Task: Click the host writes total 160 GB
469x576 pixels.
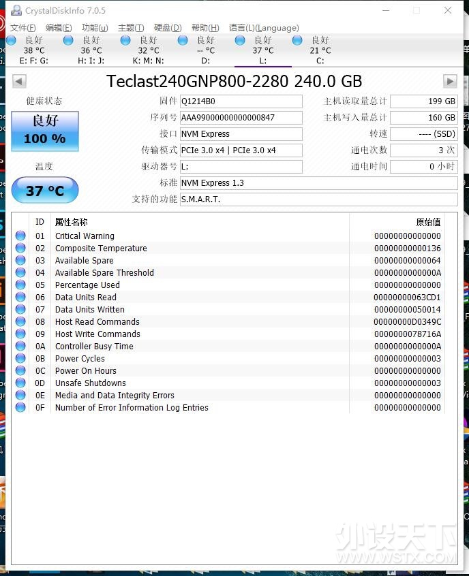Action: coord(424,118)
